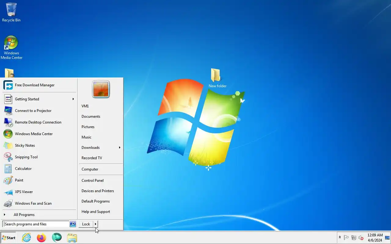
Task: Open Default Programs
Action: coord(100,201)
